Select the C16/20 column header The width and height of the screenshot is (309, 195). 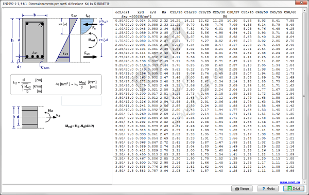tap(191, 12)
